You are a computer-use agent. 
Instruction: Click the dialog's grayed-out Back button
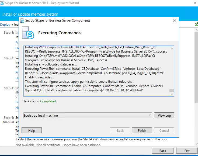click(x=120, y=130)
